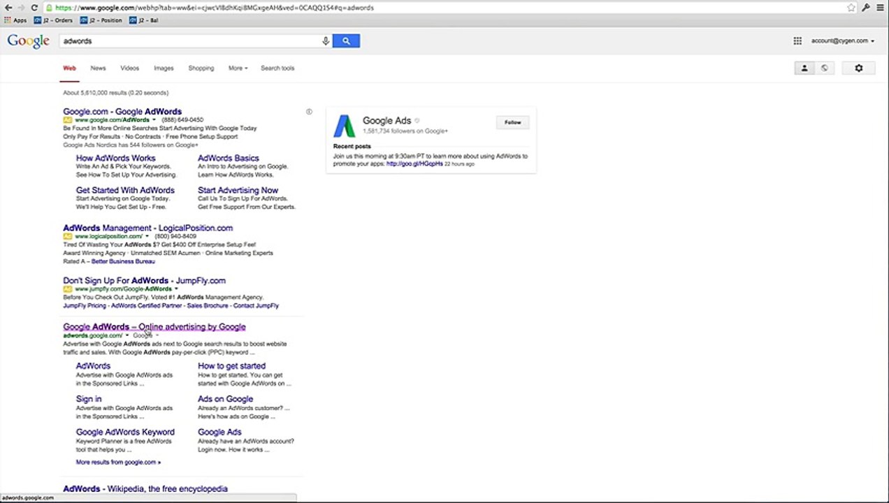Open the Google apps grid

pyautogui.click(x=797, y=41)
